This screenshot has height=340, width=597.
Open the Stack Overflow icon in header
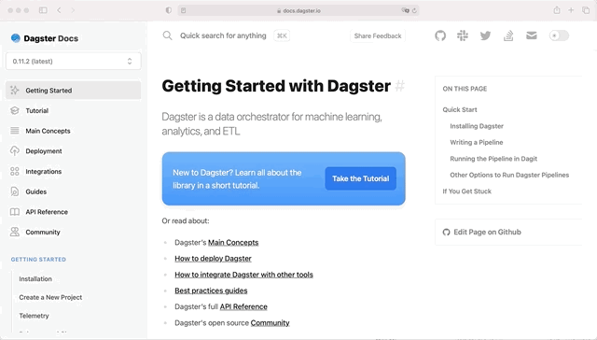pyautogui.click(x=508, y=35)
